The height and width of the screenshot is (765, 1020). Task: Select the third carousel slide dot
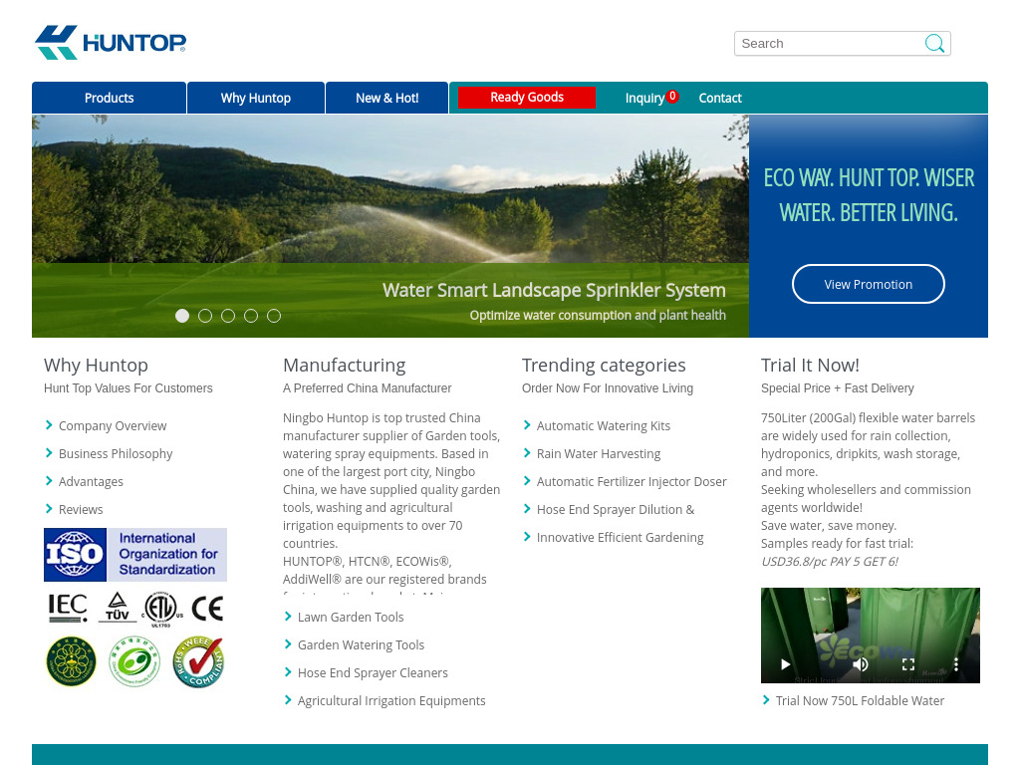coord(228,316)
